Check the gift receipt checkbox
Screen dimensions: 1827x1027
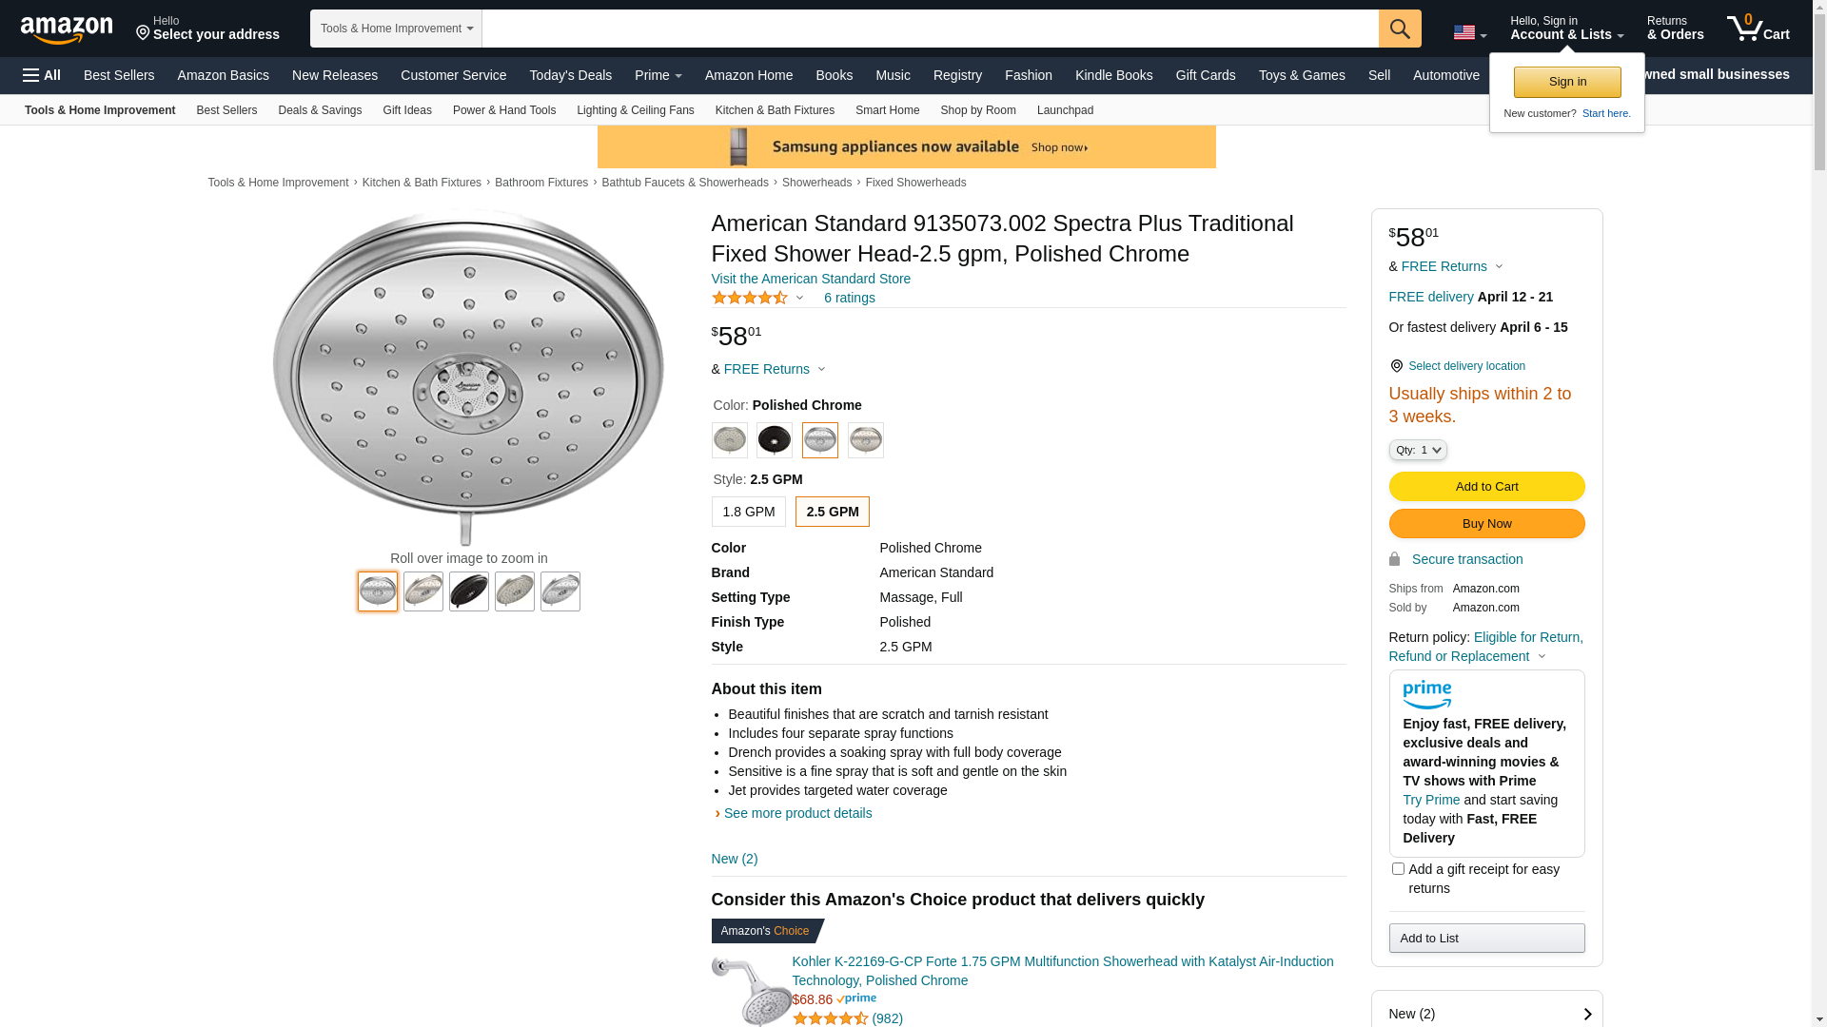[1398, 868]
